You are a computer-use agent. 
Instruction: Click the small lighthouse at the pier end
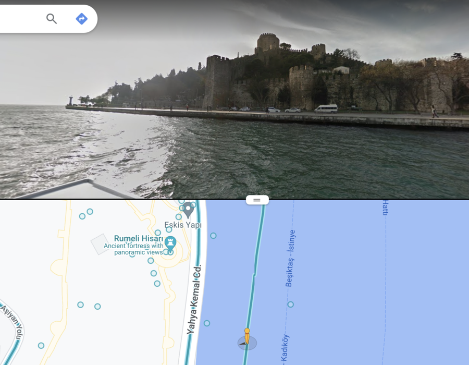click(71, 101)
